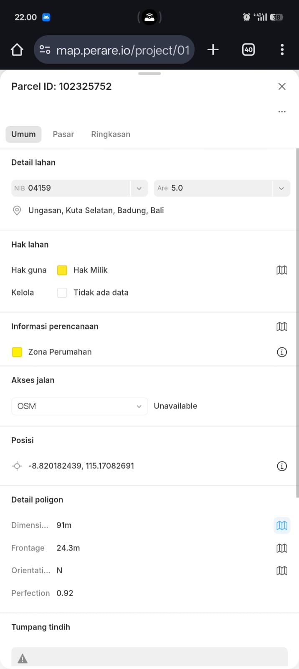
Task: View Zona Perumahan info details
Action: pyautogui.click(x=282, y=352)
